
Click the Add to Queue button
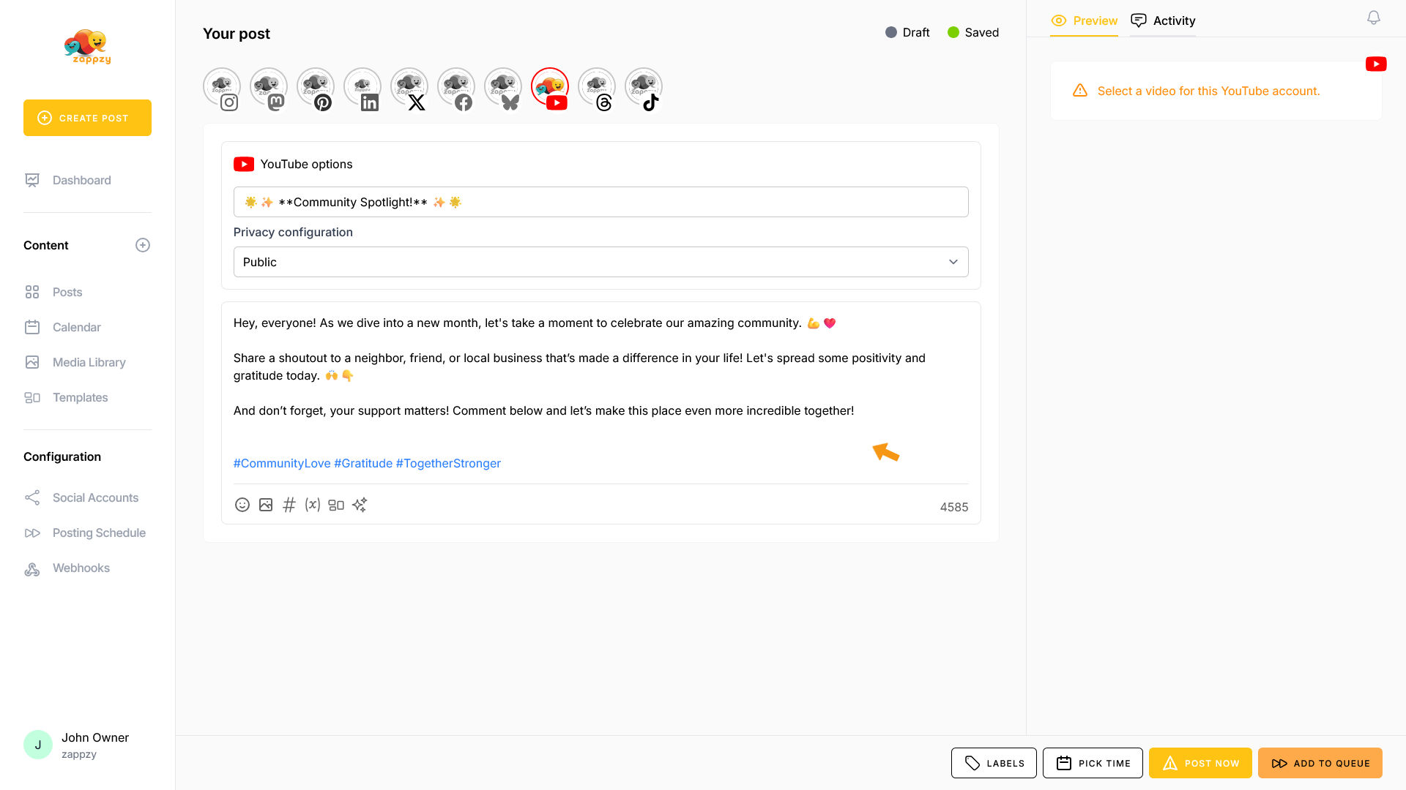click(x=1320, y=763)
